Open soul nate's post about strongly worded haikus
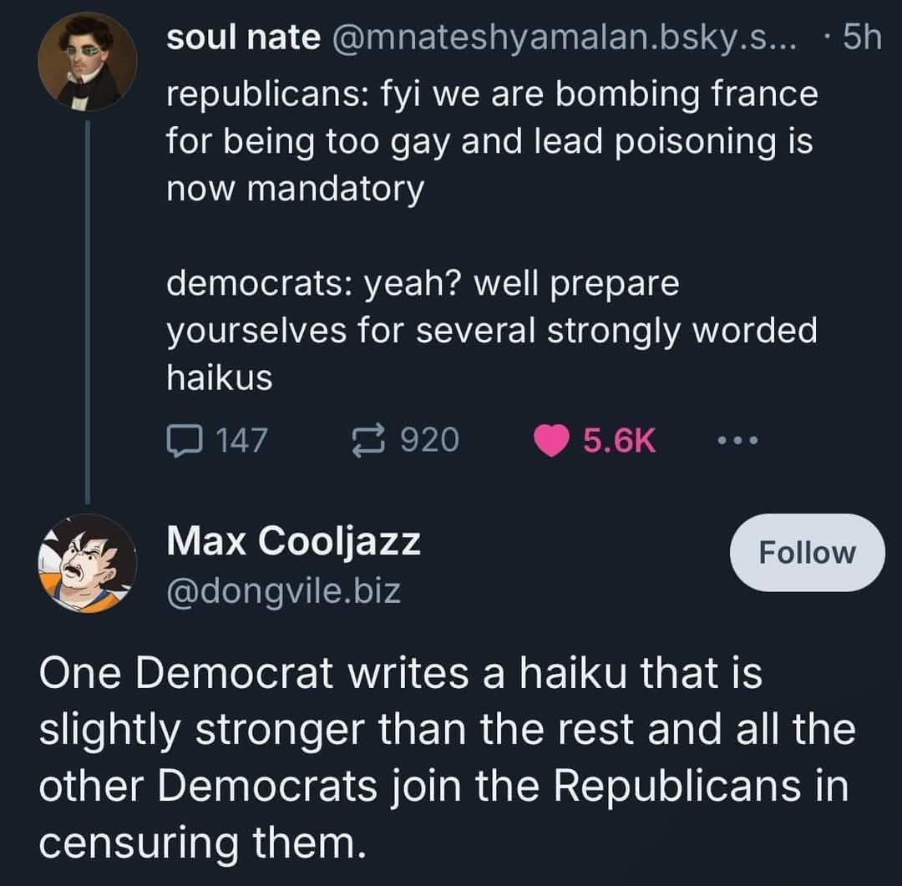Screen dimensions: 902x886 click(x=493, y=235)
